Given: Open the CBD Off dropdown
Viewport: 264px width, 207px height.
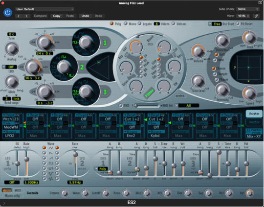Looking at the screenshot, I should 10,67.
